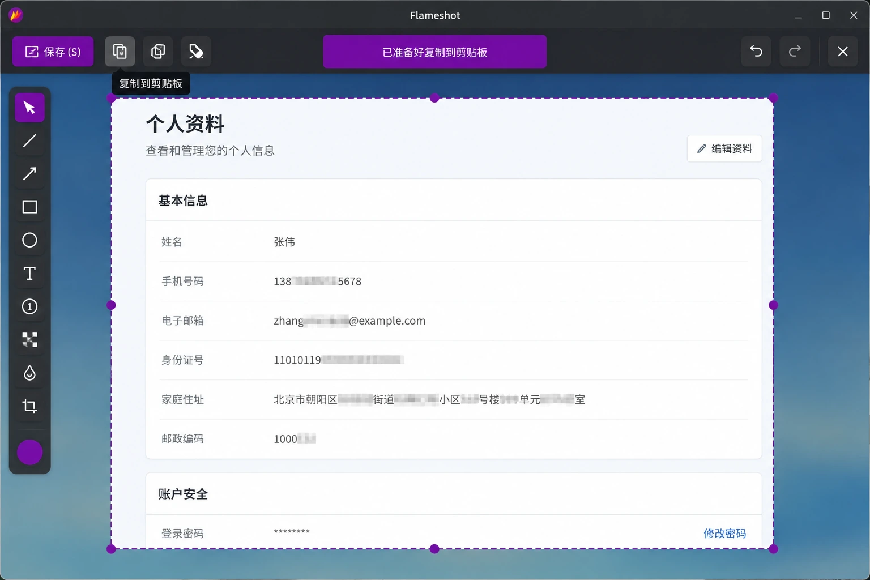This screenshot has width=870, height=580.
Task: Redo the last annotation
Action: pos(795,52)
